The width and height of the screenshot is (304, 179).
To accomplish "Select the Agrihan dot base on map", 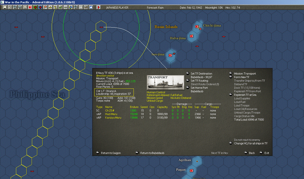I will pyautogui.click(x=197, y=161).
